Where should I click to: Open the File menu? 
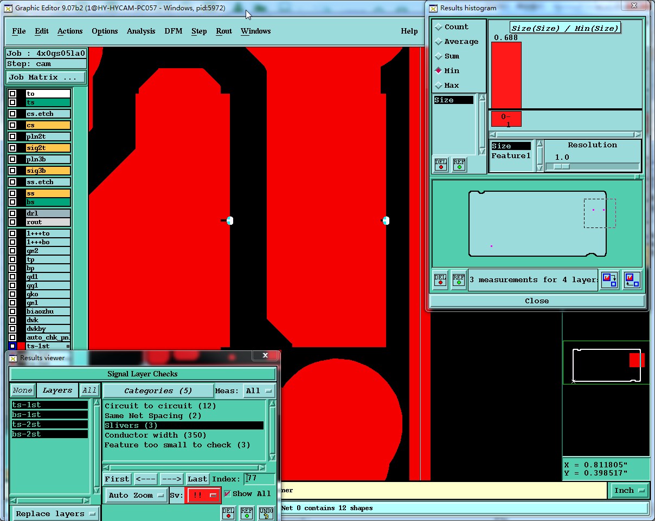click(19, 31)
